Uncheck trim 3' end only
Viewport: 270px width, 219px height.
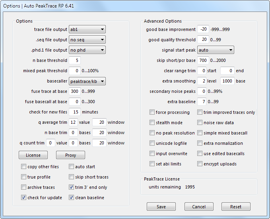pyautogui.click(x=71, y=187)
